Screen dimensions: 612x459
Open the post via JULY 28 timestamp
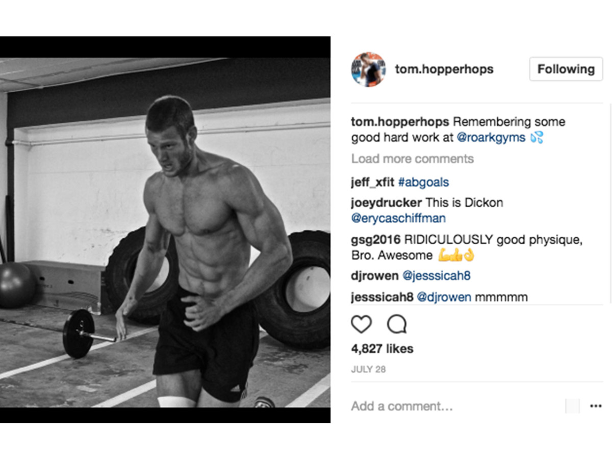[x=369, y=369]
